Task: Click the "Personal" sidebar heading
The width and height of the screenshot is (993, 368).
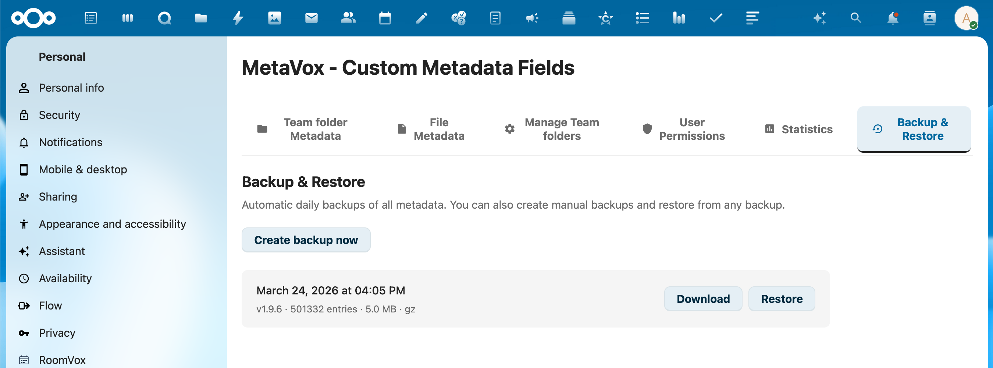Action: (x=62, y=57)
